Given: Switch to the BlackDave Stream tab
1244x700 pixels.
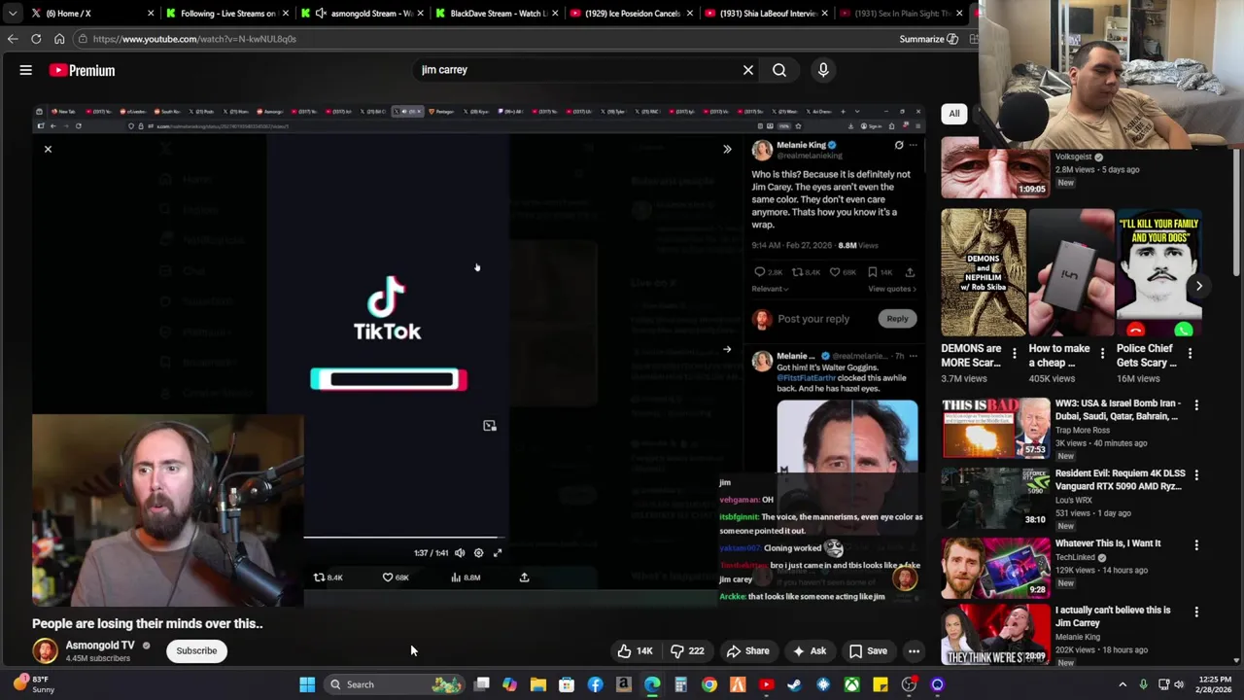Looking at the screenshot, I should coord(496,14).
